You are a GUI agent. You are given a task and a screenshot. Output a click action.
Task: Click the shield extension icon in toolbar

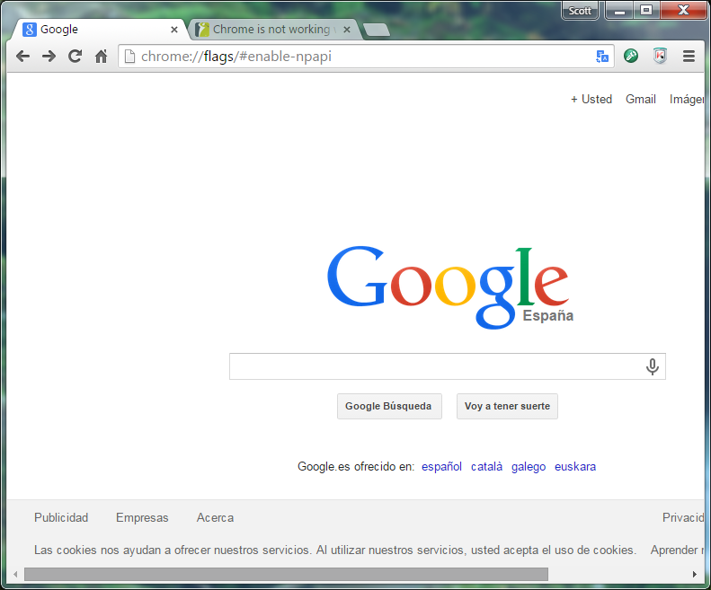click(x=660, y=56)
